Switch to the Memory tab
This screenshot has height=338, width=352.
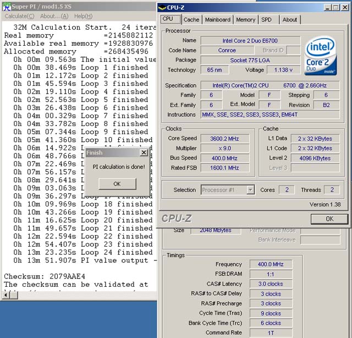coord(246,20)
